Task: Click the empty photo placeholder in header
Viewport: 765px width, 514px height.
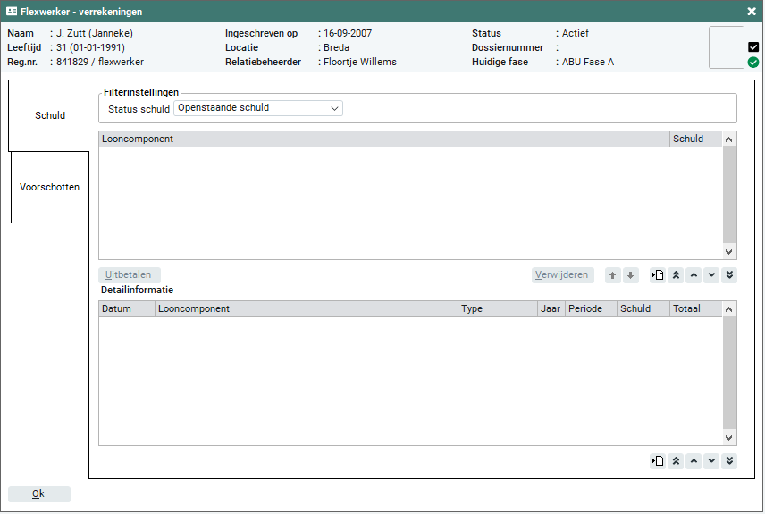Action: point(726,47)
